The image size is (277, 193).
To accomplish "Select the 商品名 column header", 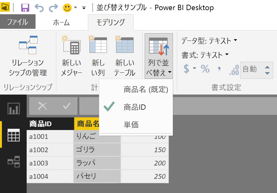I will 87,124.
